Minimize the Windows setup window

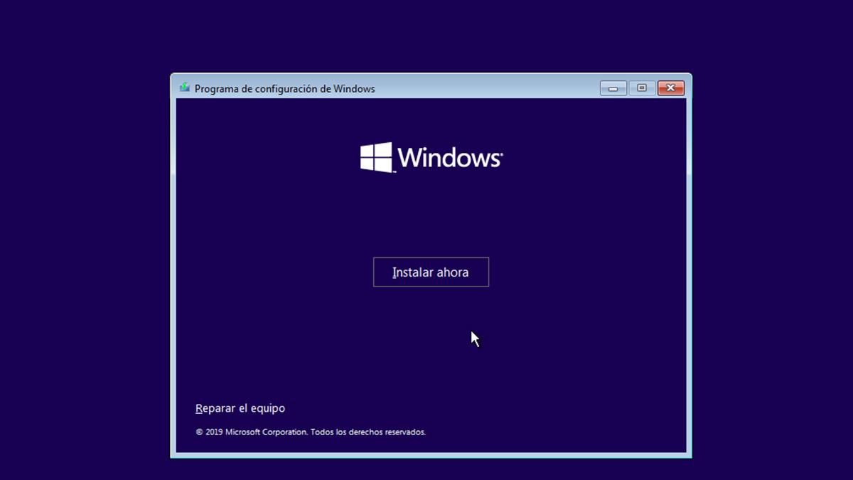pyautogui.click(x=613, y=88)
